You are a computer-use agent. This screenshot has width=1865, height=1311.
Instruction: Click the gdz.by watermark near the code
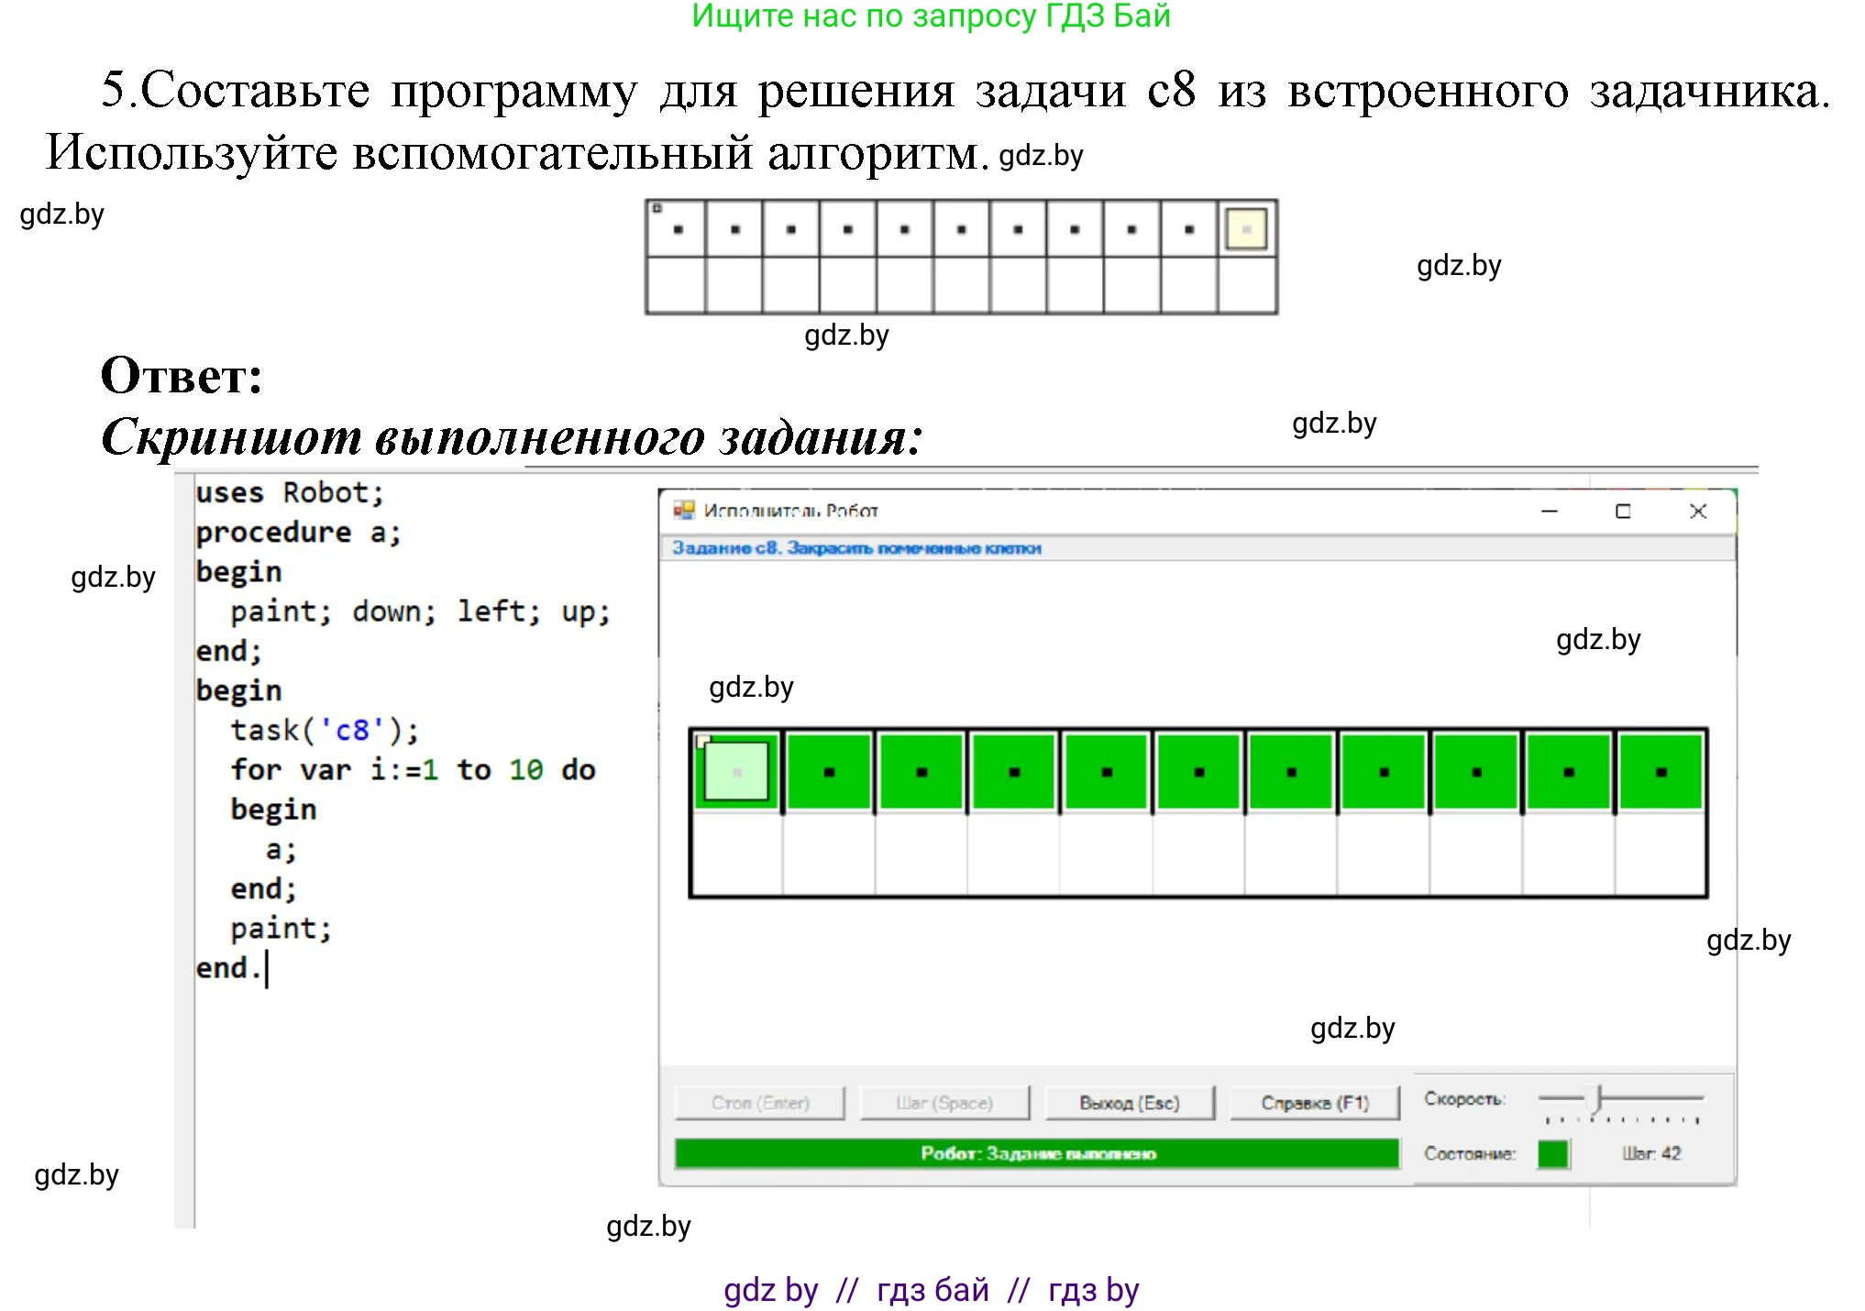point(113,578)
